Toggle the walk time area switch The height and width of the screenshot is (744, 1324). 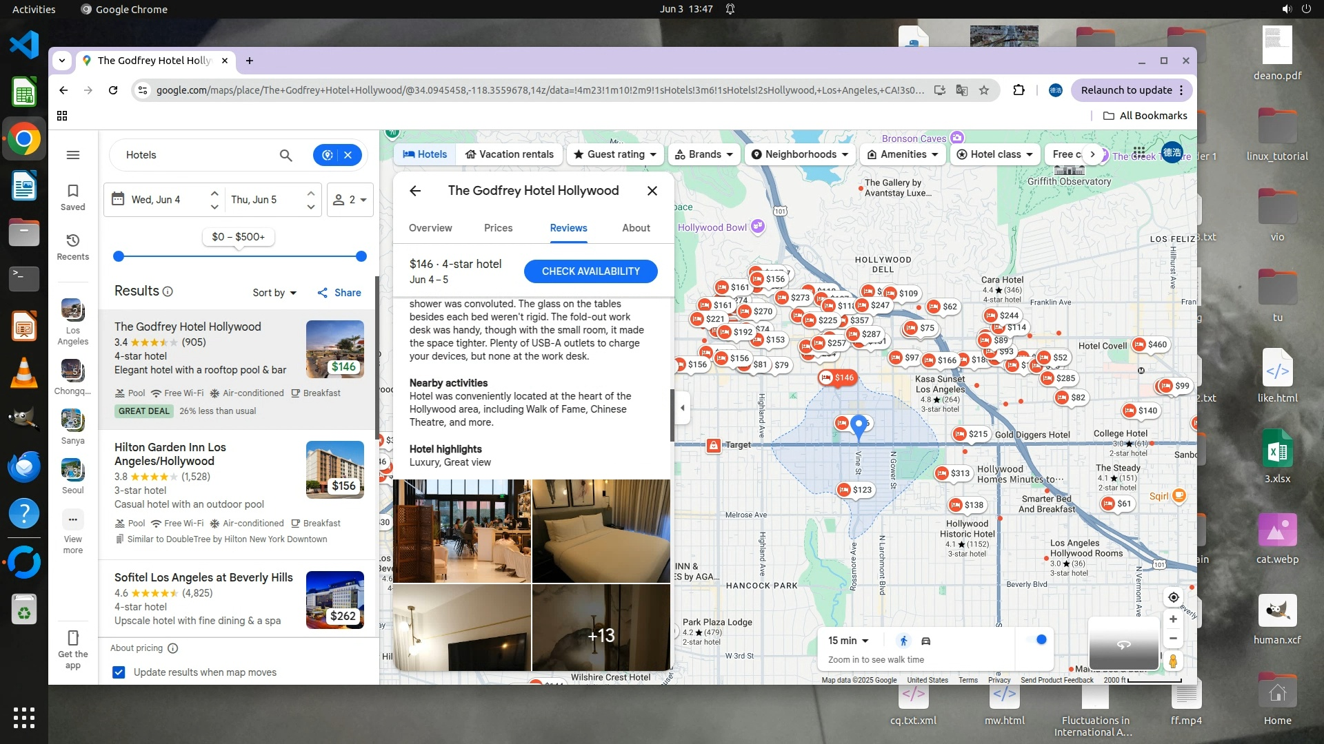(x=1037, y=640)
